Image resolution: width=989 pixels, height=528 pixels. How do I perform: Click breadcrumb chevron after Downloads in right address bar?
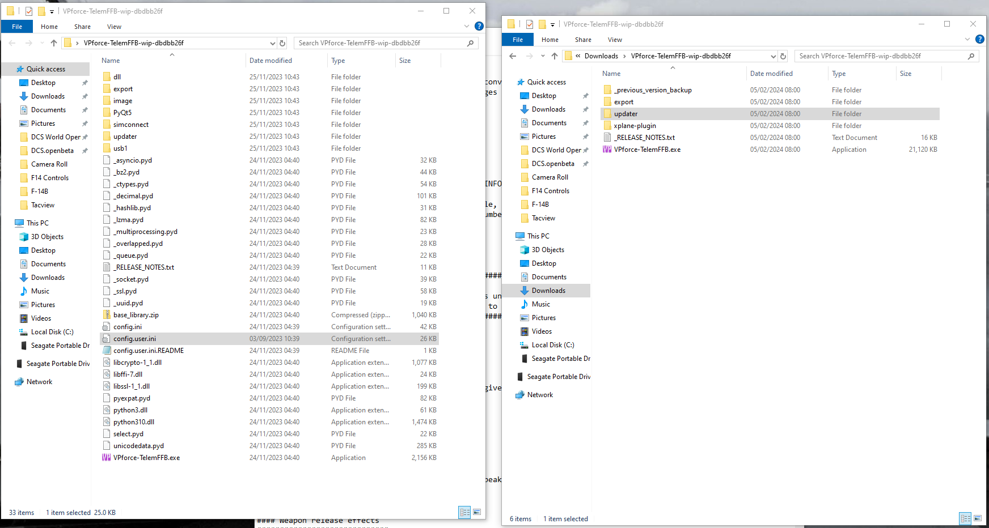pyautogui.click(x=624, y=56)
